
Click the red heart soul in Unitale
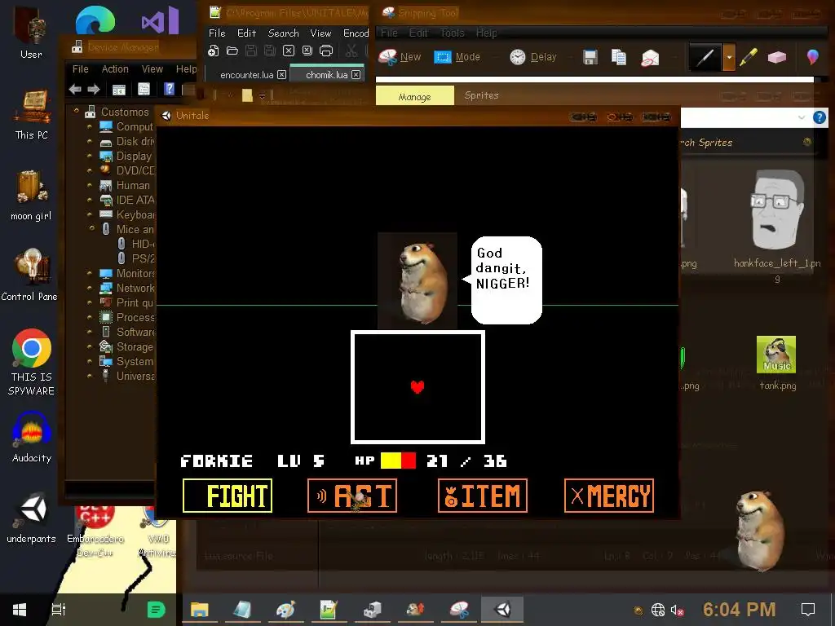coord(417,387)
